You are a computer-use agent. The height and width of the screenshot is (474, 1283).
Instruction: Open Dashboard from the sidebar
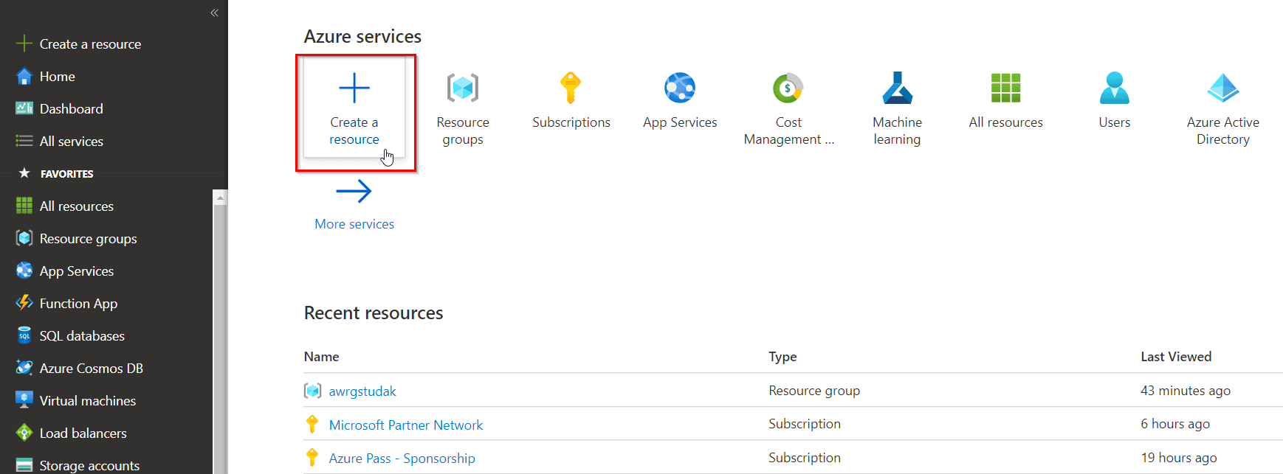tap(71, 109)
